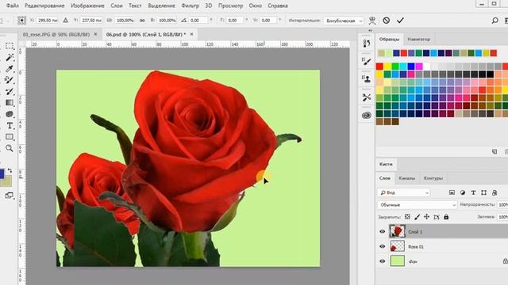Filter layers by text type
Viewport: 508px width, 285px height.
(473, 192)
